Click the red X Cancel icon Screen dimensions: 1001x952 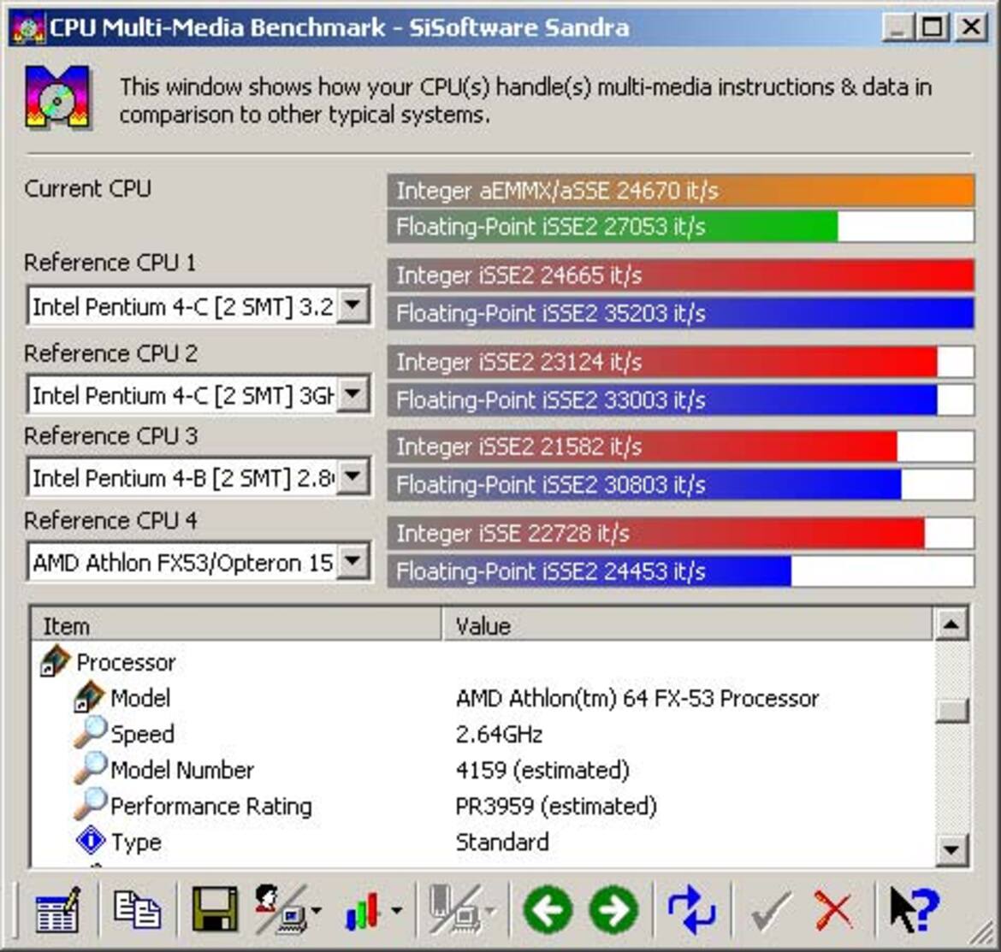point(833,911)
